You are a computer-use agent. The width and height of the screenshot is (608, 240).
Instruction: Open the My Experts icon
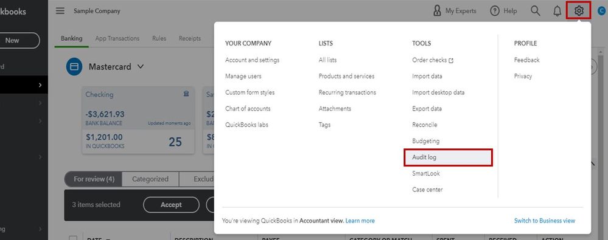tap(437, 11)
